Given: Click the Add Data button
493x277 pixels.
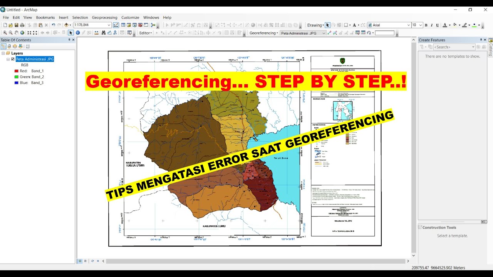Looking at the screenshot, I should coord(66,25).
